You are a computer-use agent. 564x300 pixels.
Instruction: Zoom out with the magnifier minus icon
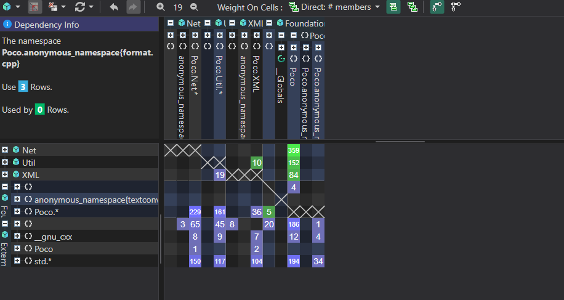coord(194,7)
